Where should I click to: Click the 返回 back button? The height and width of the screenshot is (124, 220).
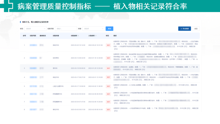(196, 29)
